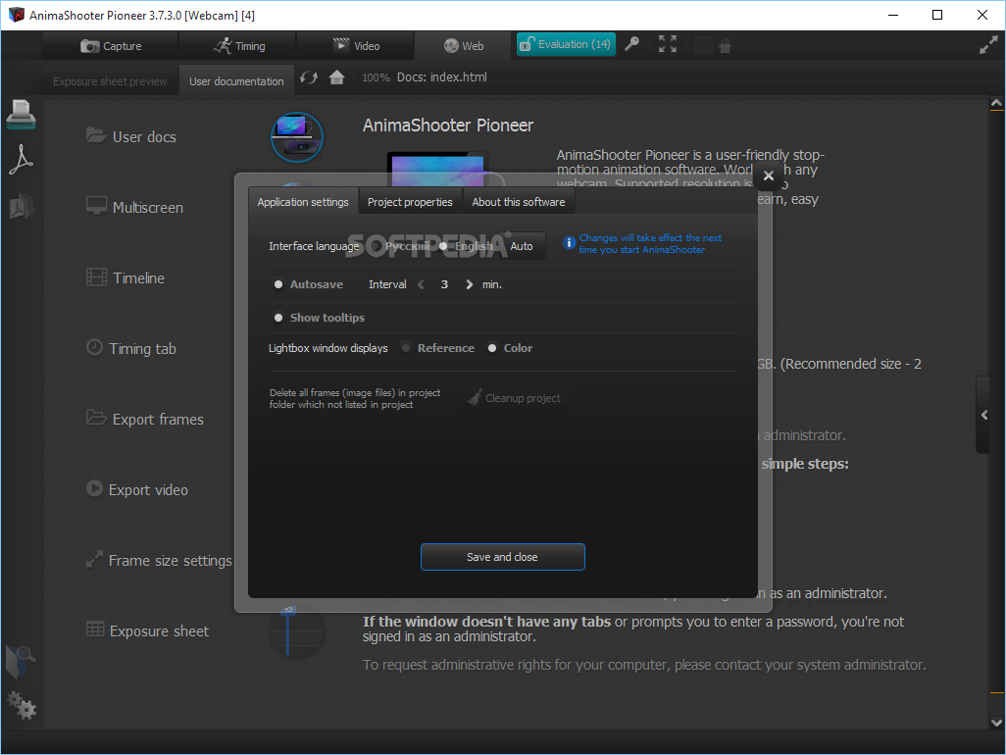Screen dimensions: 1006x755
Task: Click the User docs folder icon
Action: coord(96,134)
